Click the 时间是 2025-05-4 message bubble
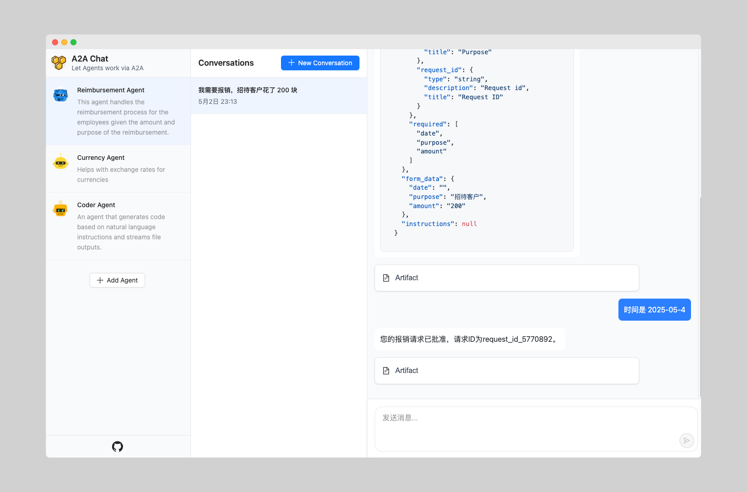The width and height of the screenshot is (747, 492). pyautogui.click(x=654, y=310)
